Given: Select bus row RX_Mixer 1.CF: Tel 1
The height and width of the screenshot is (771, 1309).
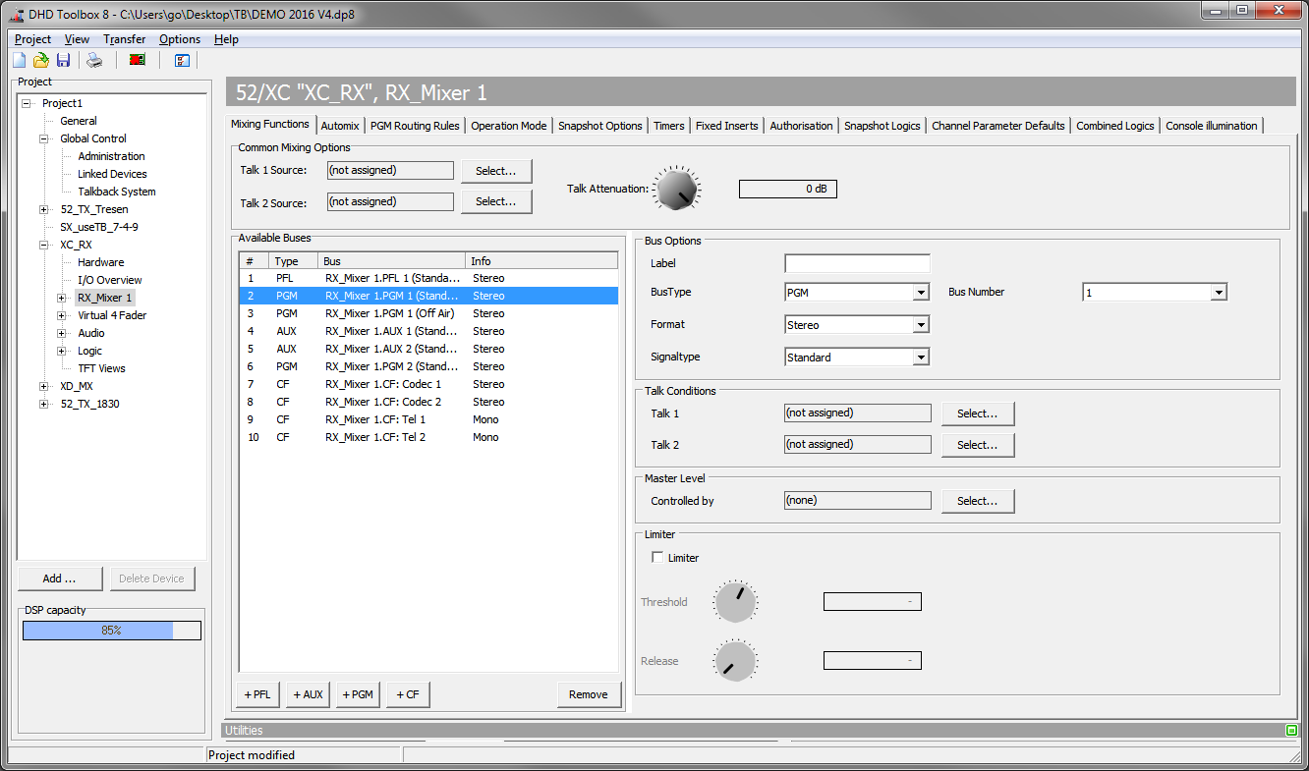Looking at the screenshot, I should 393,419.
